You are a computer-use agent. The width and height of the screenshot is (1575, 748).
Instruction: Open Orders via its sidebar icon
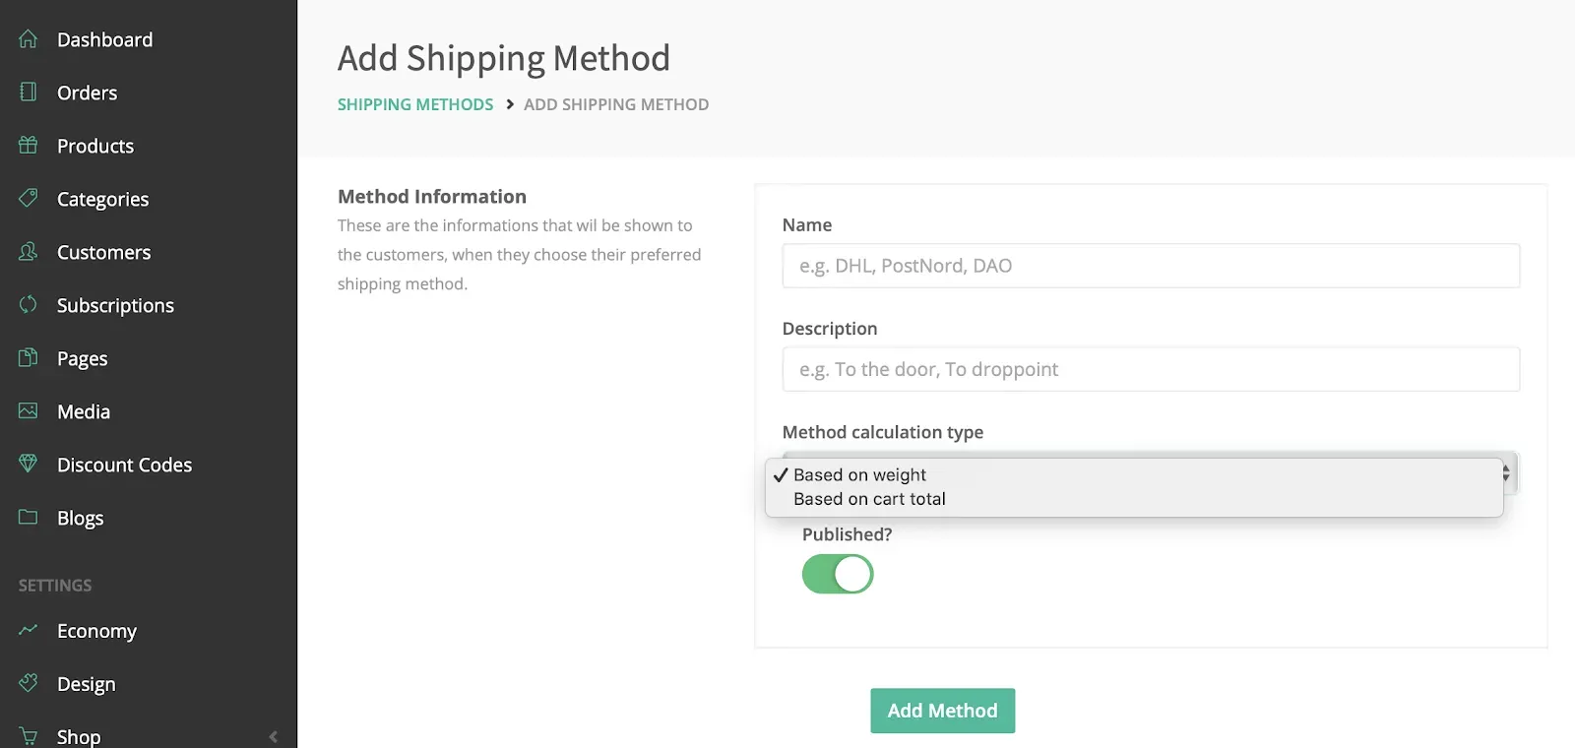(x=28, y=93)
